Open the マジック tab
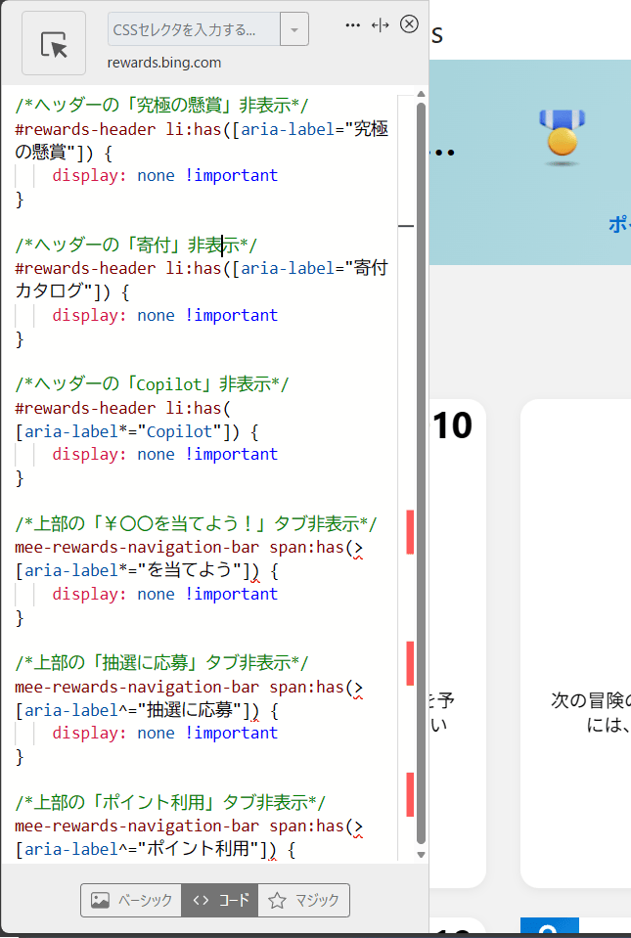 303,901
